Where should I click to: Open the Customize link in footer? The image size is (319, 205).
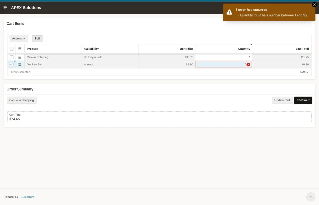(x=27, y=197)
